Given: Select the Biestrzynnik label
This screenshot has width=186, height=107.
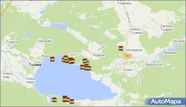Looking at the screenshot, I should [154, 65].
